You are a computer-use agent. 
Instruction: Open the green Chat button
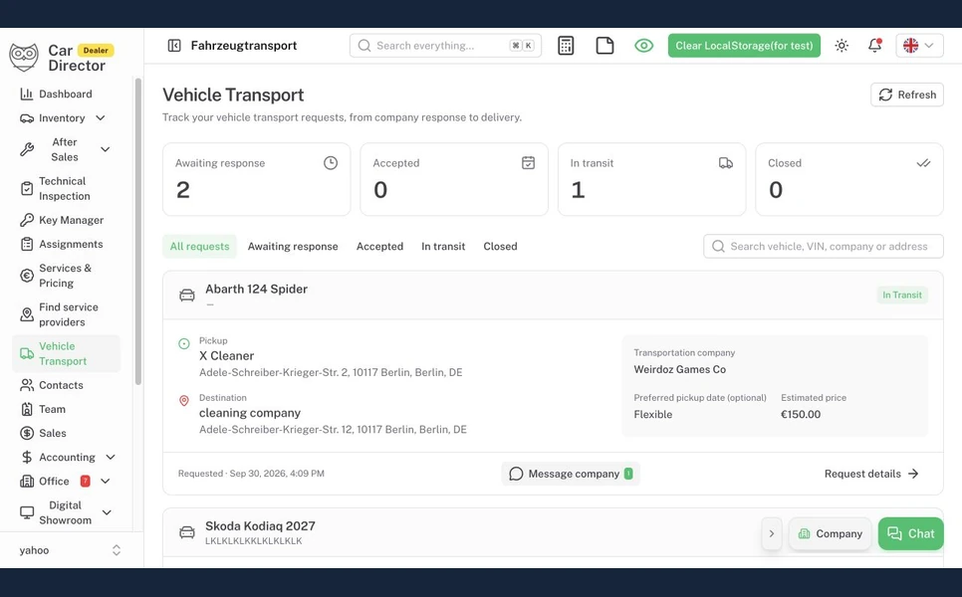click(911, 534)
